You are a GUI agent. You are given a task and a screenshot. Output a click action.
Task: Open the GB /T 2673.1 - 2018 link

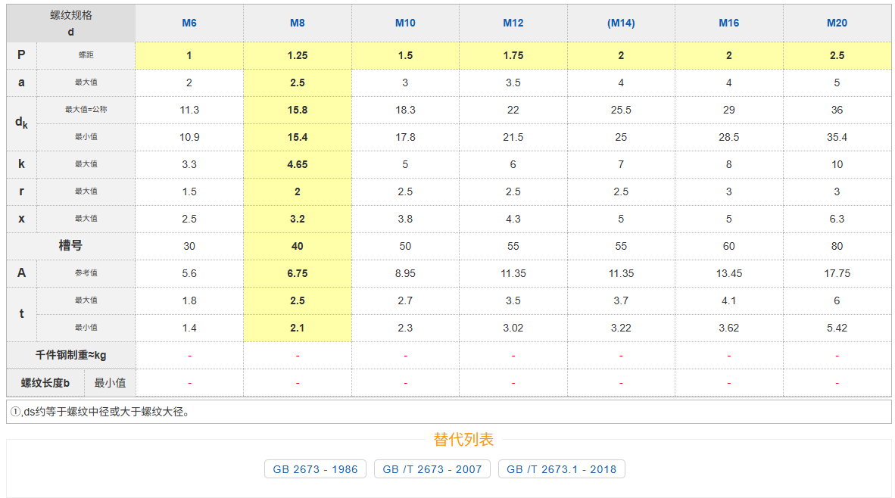(561, 469)
